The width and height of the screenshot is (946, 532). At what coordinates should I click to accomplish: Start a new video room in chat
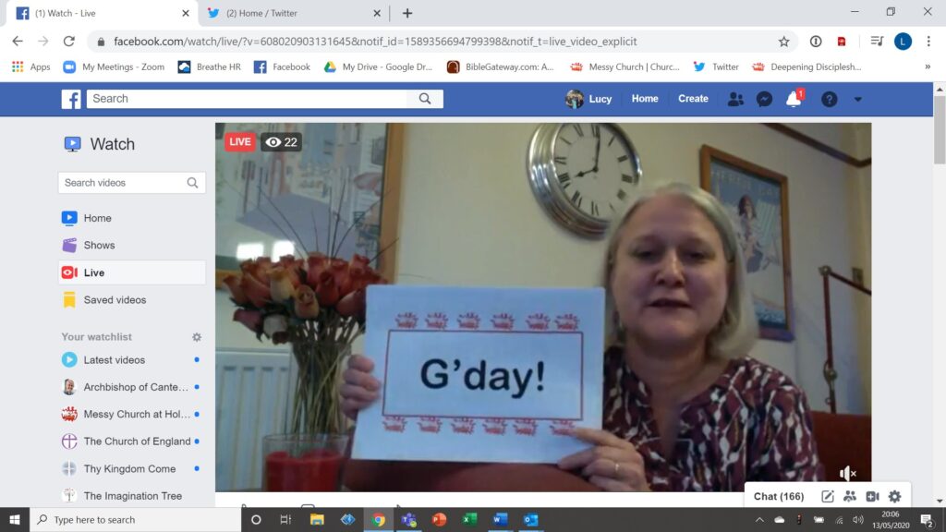pyautogui.click(x=872, y=497)
